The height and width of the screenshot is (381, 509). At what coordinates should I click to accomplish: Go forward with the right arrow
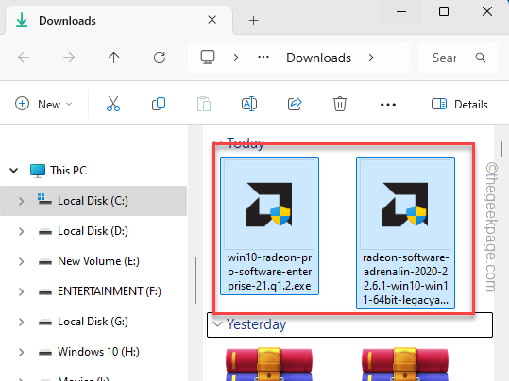(69, 58)
